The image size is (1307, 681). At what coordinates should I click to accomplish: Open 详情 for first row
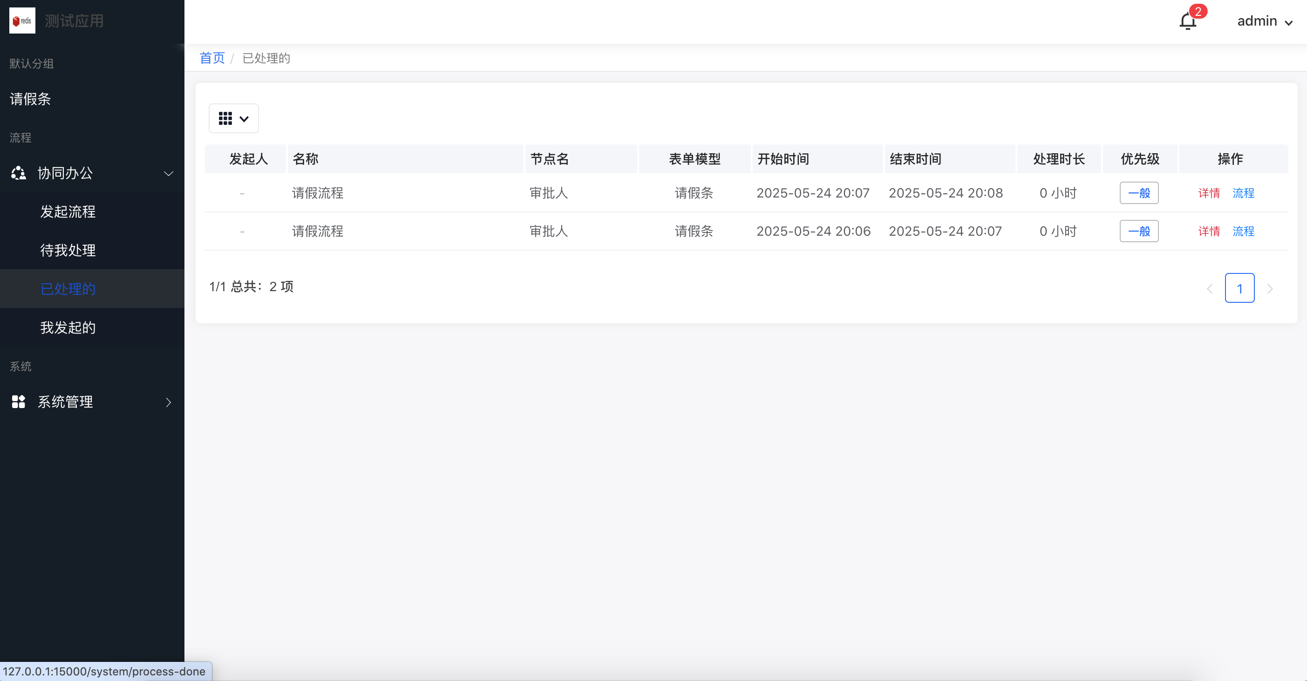point(1209,193)
